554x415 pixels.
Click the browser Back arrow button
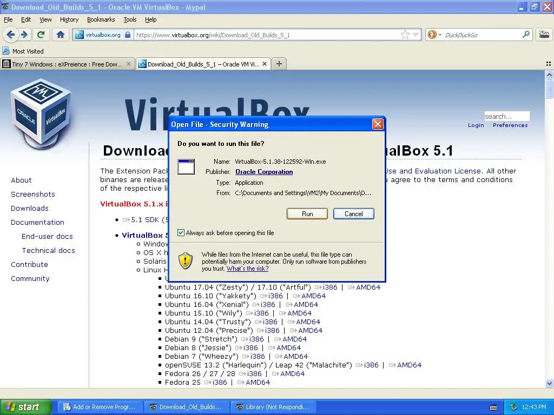click(10, 35)
